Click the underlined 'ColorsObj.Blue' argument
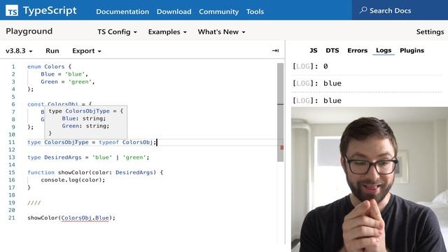 tap(85, 218)
